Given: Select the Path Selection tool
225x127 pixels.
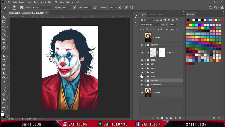Looking at the screenshot, I should [x=4, y=91].
